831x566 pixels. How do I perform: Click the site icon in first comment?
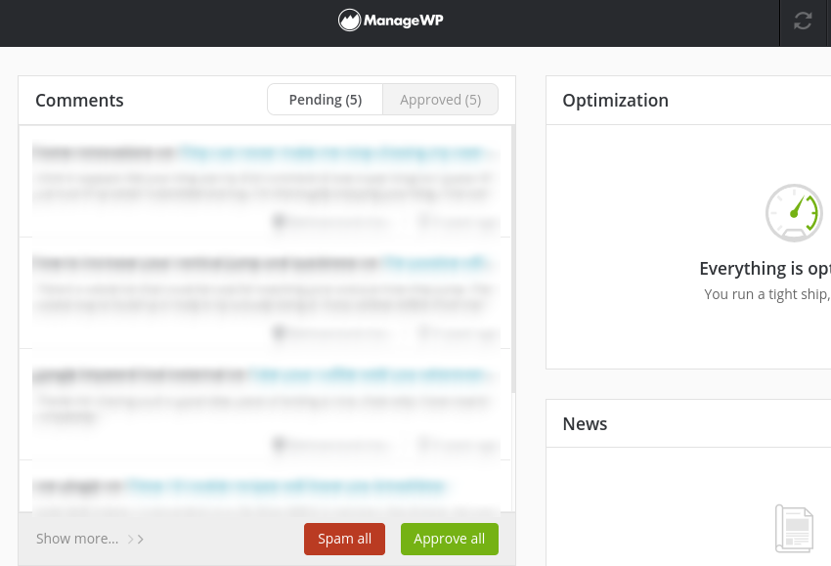279,222
